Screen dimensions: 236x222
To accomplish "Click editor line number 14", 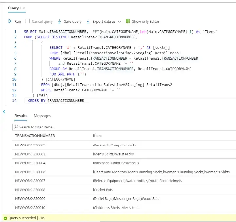I will [14, 101].
